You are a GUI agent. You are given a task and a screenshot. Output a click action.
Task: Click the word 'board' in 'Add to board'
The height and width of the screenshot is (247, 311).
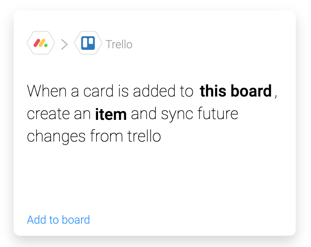pos(76,220)
